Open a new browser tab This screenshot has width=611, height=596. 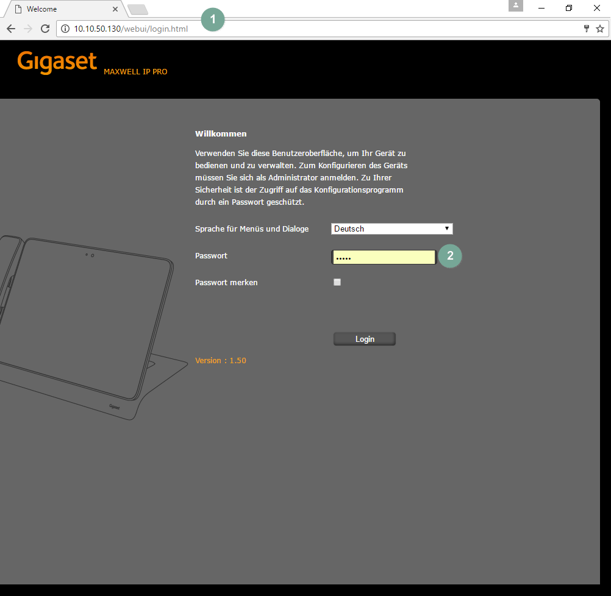click(138, 10)
